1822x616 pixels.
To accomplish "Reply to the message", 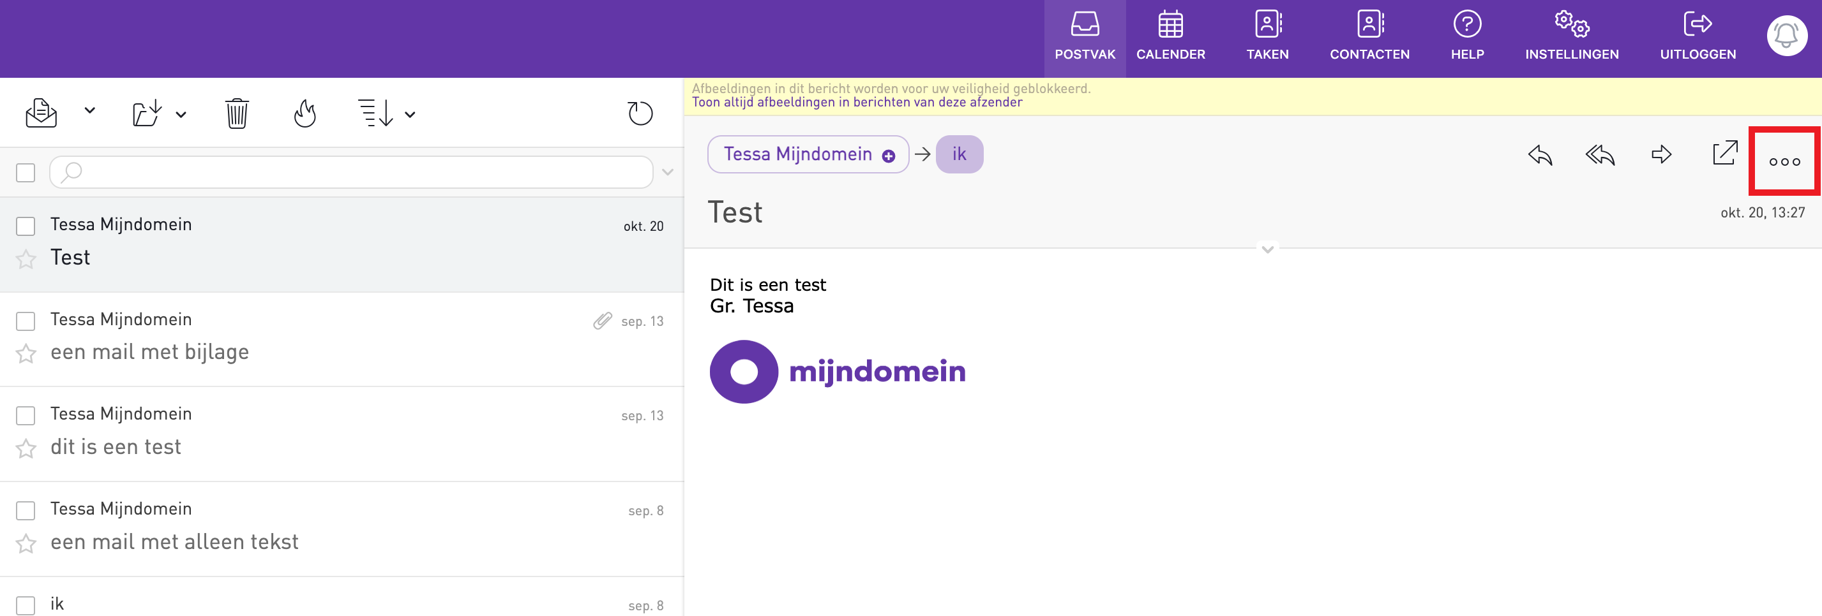I will coord(1540,154).
